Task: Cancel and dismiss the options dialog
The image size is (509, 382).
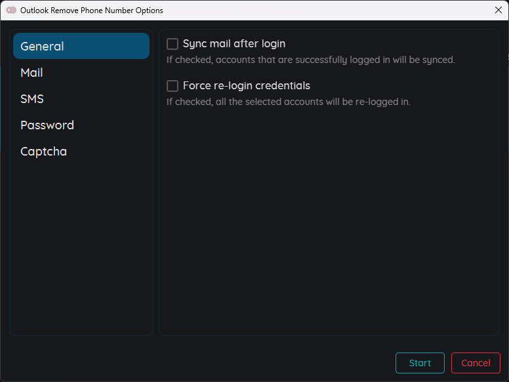Action: pyautogui.click(x=476, y=363)
